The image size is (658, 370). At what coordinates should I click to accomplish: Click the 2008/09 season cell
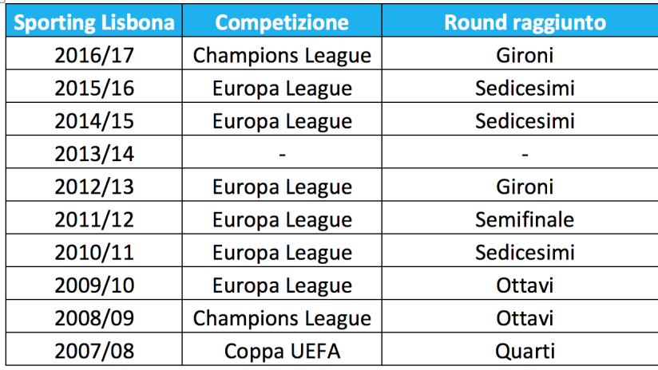pyautogui.click(x=94, y=317)
